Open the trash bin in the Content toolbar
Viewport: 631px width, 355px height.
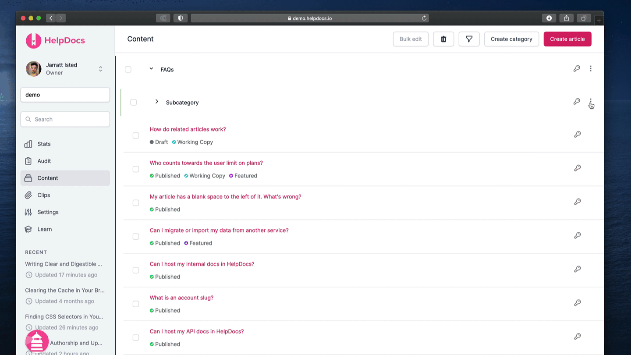tap(443, 39)
